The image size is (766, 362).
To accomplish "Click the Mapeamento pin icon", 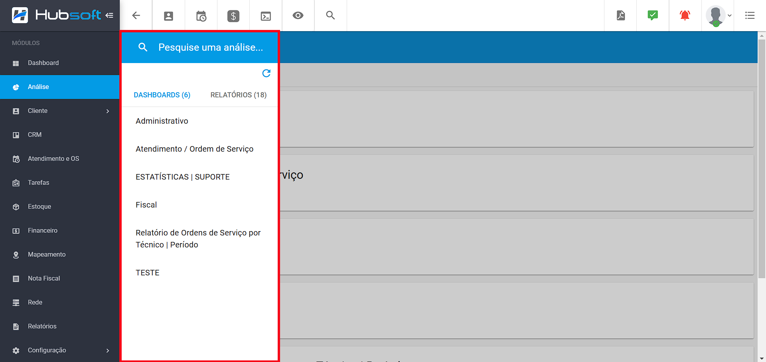I will pos(16,255).
